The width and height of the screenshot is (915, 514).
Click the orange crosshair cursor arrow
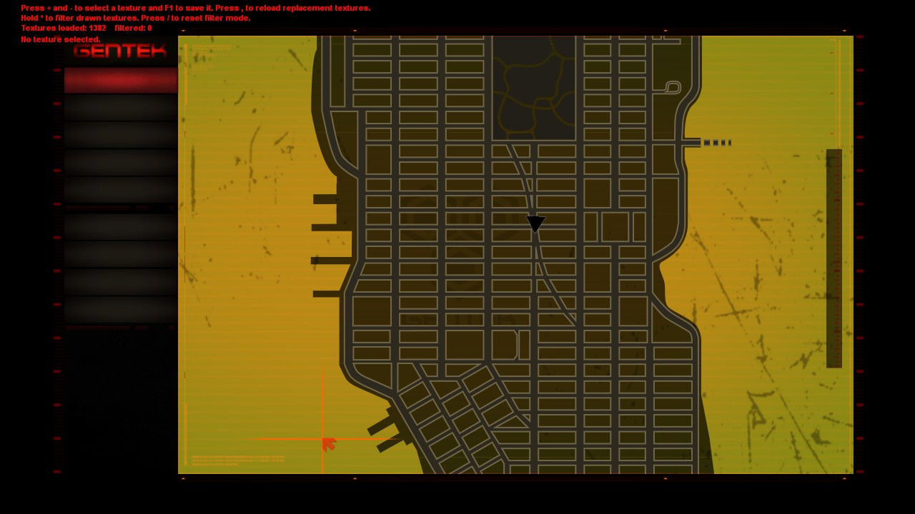pyautogui.click(x=328, y=444)
